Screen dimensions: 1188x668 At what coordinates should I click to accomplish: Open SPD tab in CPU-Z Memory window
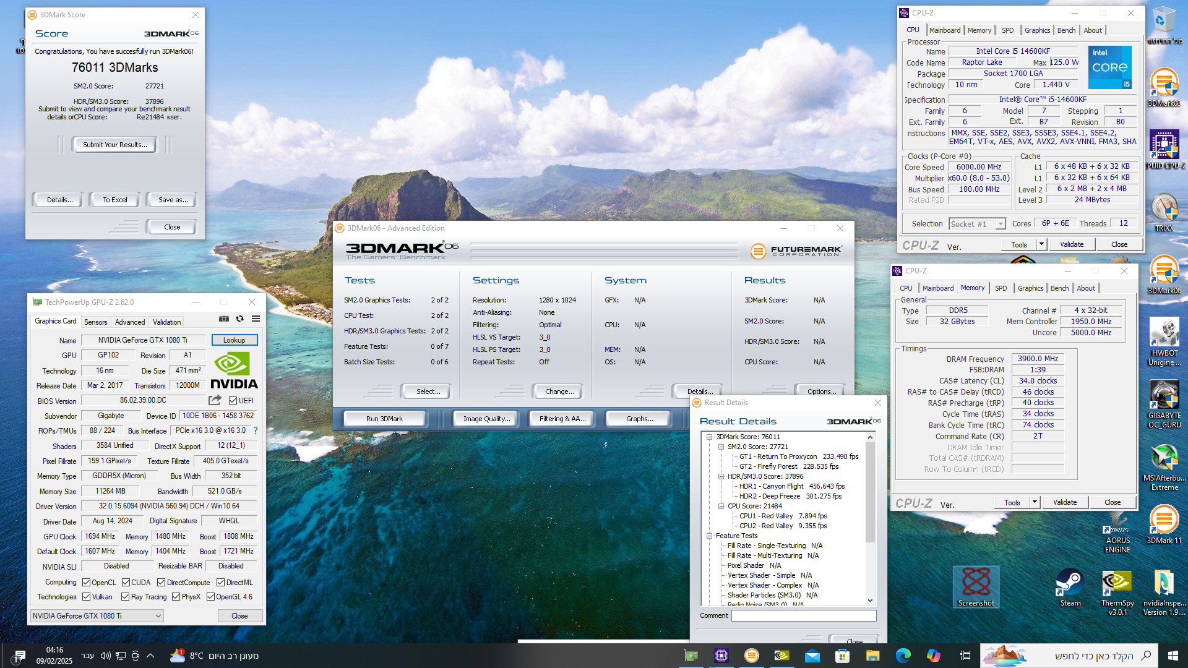(x=1001, y=288)
